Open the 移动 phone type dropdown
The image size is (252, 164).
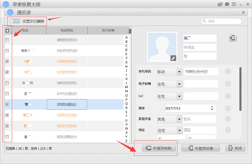[x=169, y=72]
